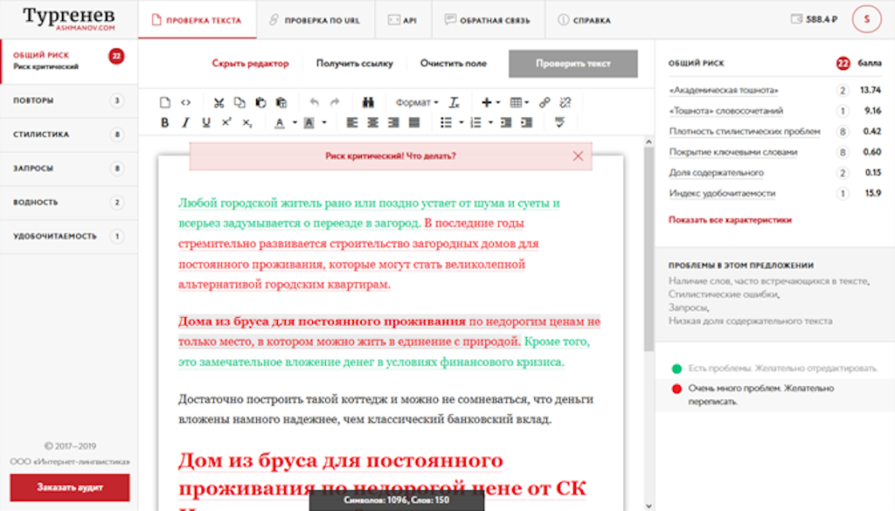Click the text color A button
The width and height of the screenshot is (895, 511).
280,122
